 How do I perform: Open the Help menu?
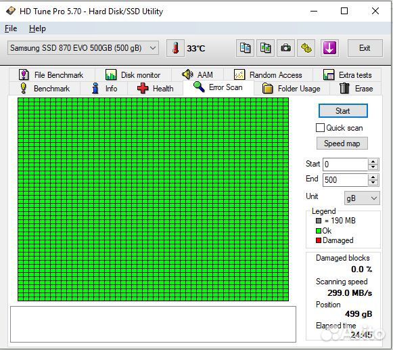click(37, 28)
